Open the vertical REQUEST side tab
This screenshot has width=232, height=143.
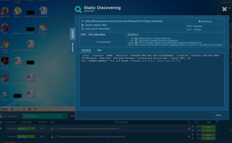click(x=72, y=34)
